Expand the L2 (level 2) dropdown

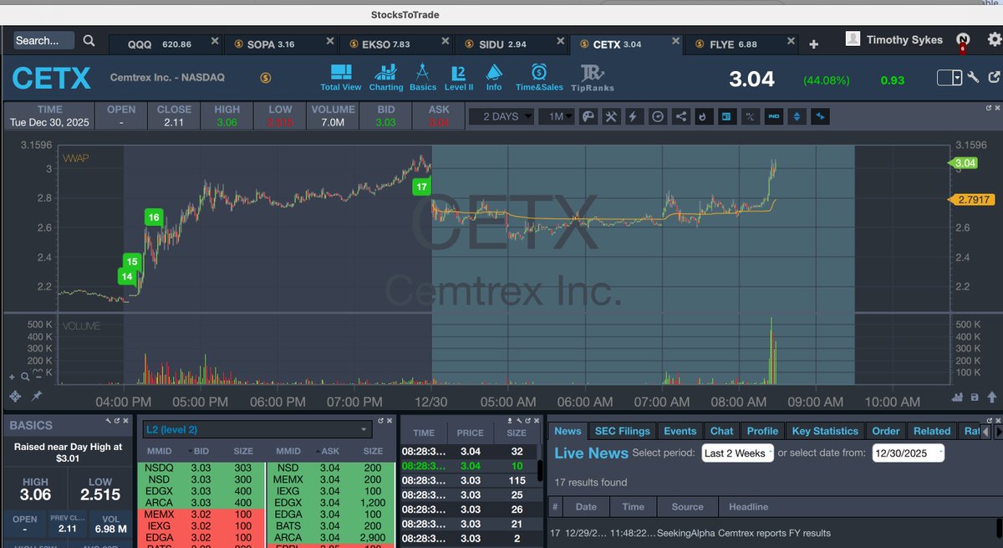257,429
